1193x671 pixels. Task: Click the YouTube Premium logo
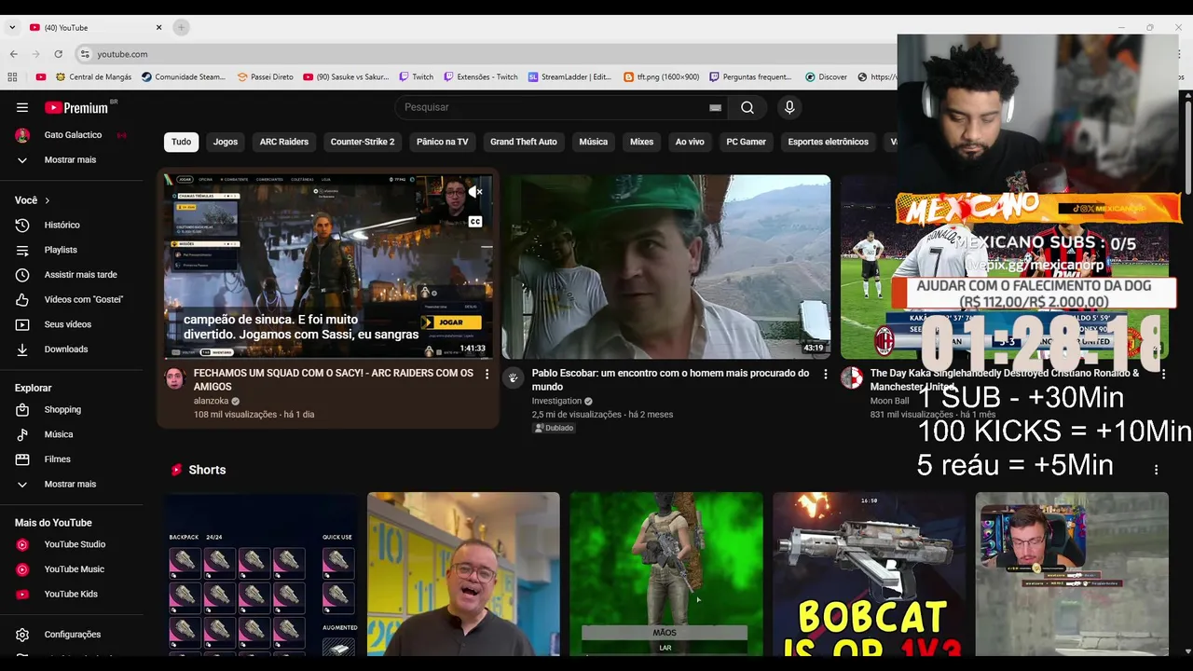click(x=76, y=107)
